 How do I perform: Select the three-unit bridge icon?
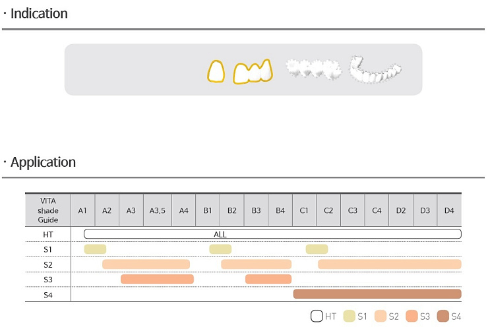[x=253, y=72]
